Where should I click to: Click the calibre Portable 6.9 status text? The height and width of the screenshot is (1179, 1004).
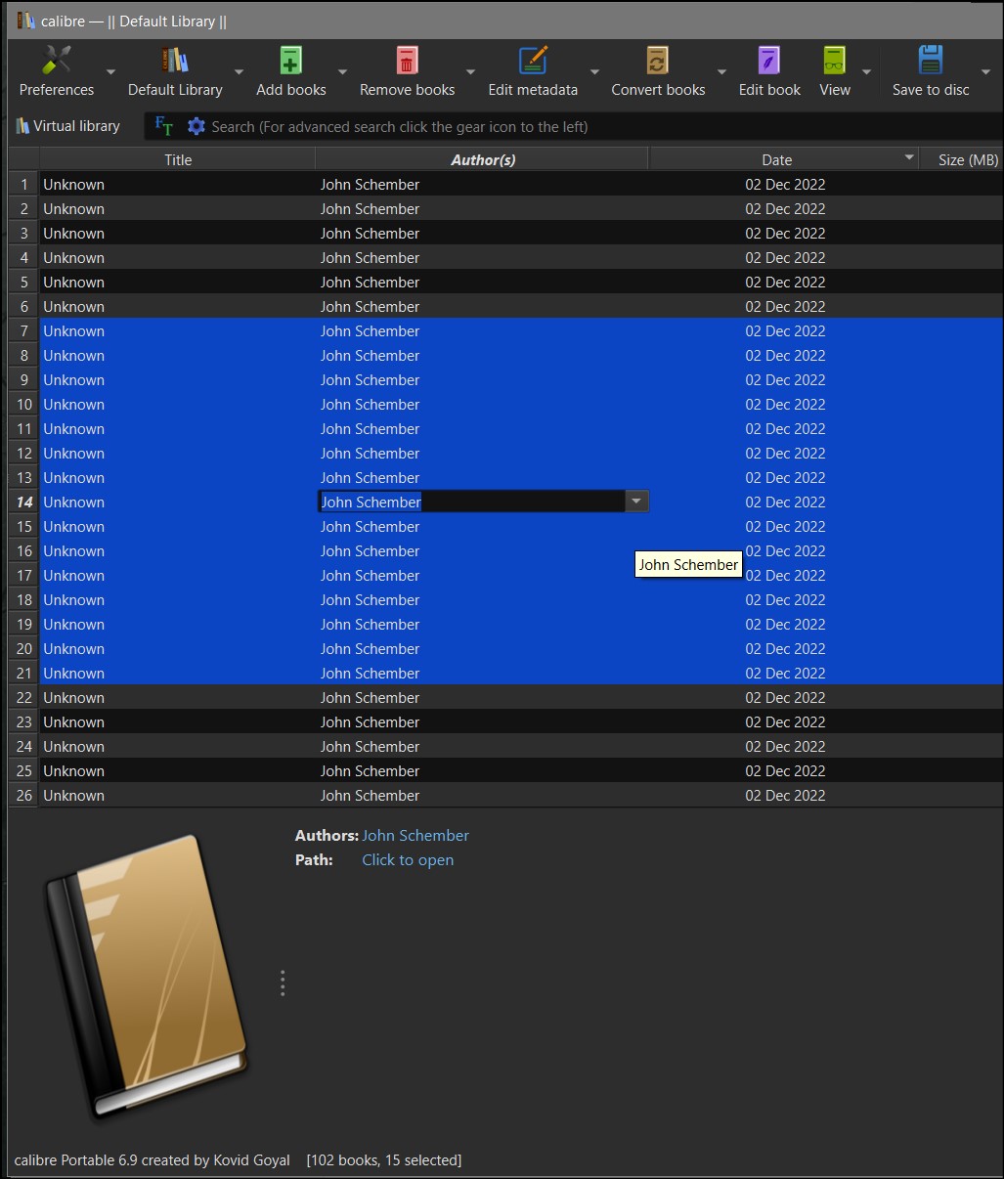[153, 1160]
